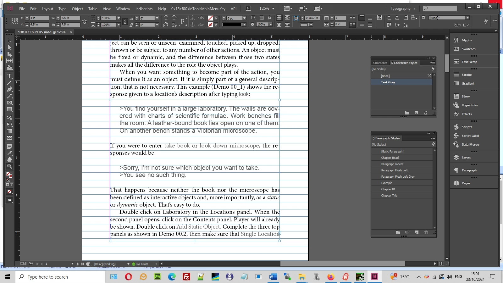This screenshot has height=283, width=503.
Task: Open Paragraph Styles panel flyout menu
Action: point(433,138)
